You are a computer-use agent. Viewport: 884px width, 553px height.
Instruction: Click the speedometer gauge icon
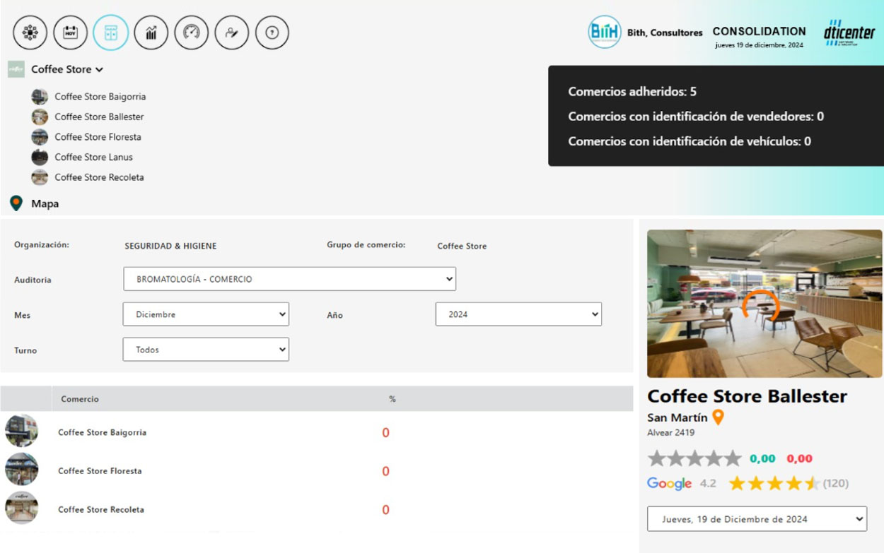click(x=192, y=32)
